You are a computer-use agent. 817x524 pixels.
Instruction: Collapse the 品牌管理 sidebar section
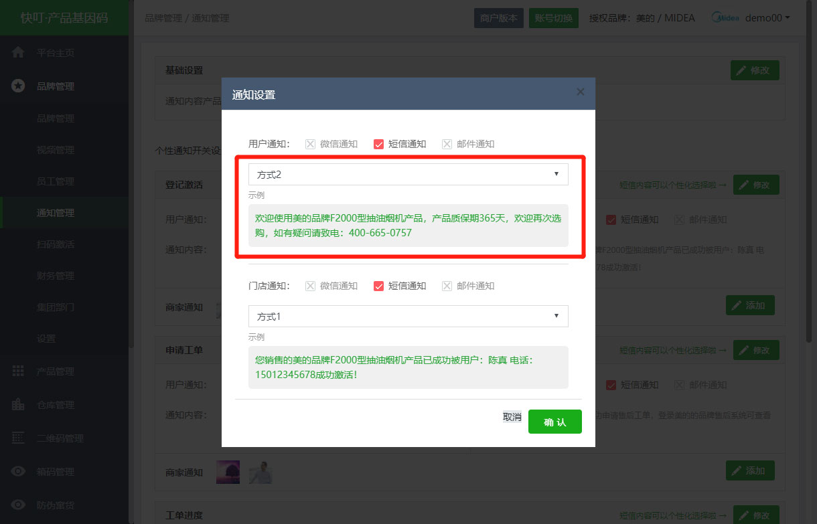point(64,86)
